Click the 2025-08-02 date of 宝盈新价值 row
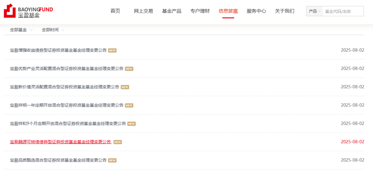373x170 pixels. click(353, 87)
